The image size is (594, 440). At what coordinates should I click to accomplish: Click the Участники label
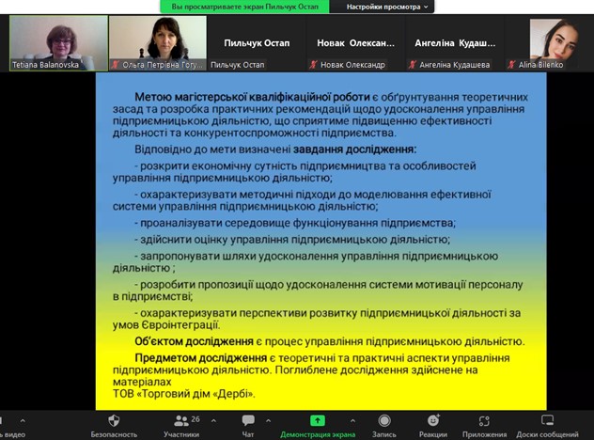pyautogui.click(x=181, y=434)
